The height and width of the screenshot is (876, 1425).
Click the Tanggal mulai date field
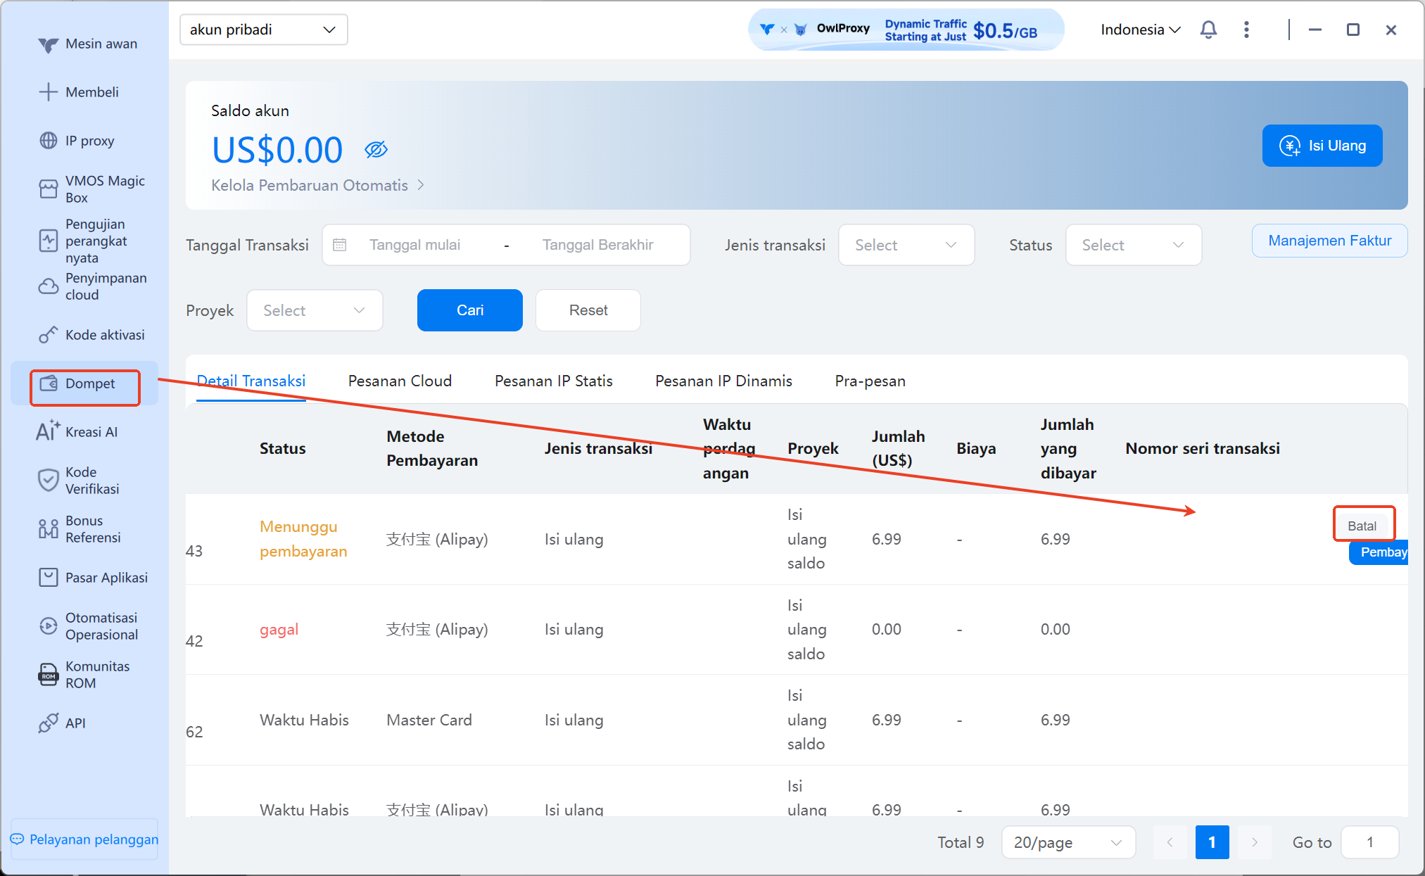pos(415,245)
